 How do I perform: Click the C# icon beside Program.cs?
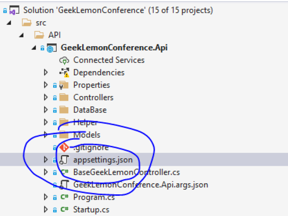pyautogui.click(x=65, y=197)
